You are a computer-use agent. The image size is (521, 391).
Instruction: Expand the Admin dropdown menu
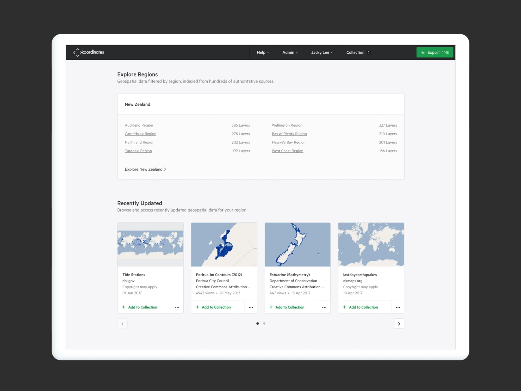coord(290,52)
